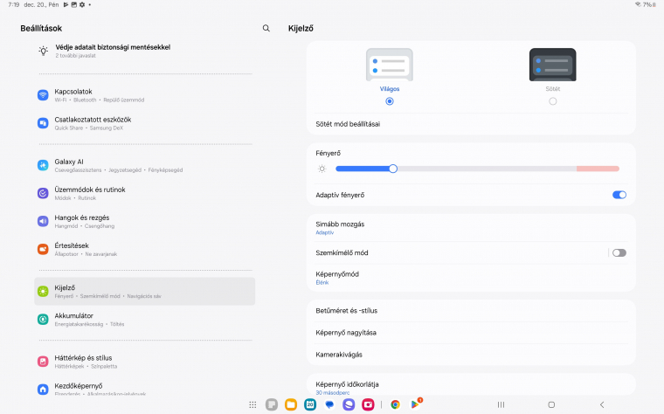Launch the Samsung Internet browser app

pos(349,404)
